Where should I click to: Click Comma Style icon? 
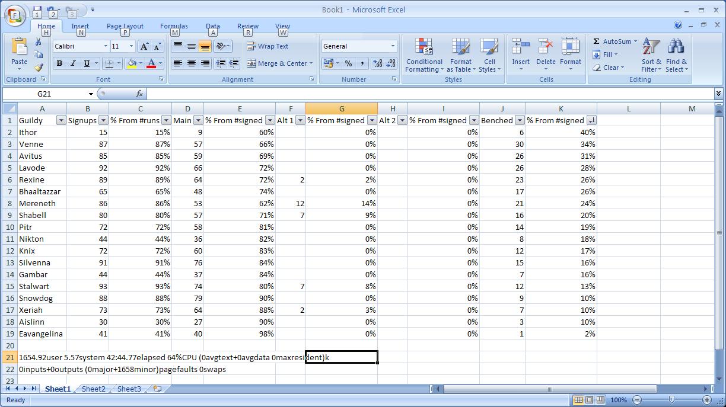[362, 63]
